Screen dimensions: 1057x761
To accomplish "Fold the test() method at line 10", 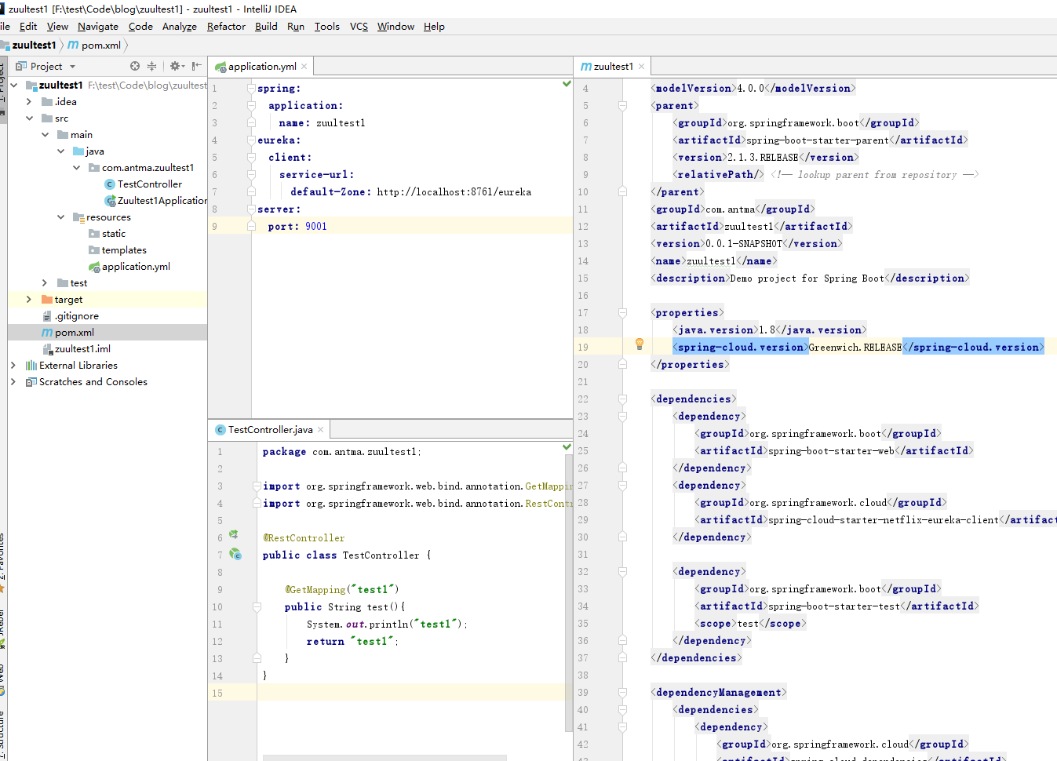I will coord(257,606).
